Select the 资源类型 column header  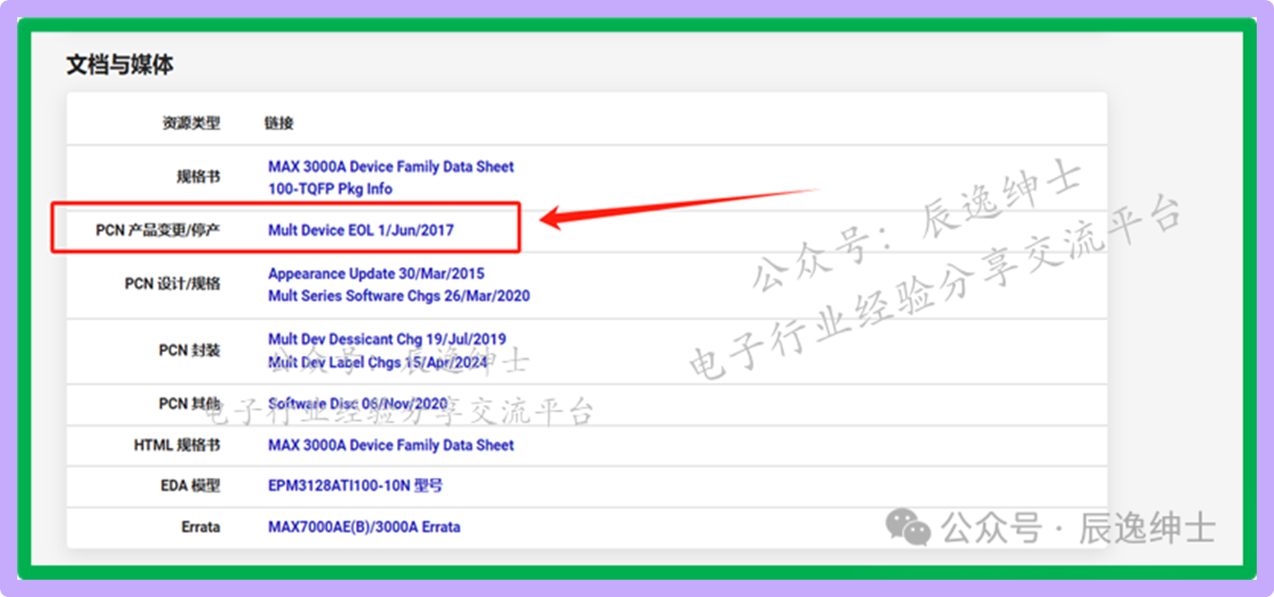(192, 123)
